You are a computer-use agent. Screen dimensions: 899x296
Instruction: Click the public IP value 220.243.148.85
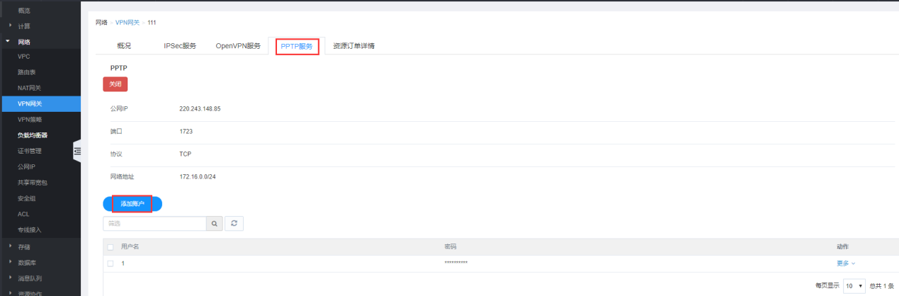(x=200, y=109)
